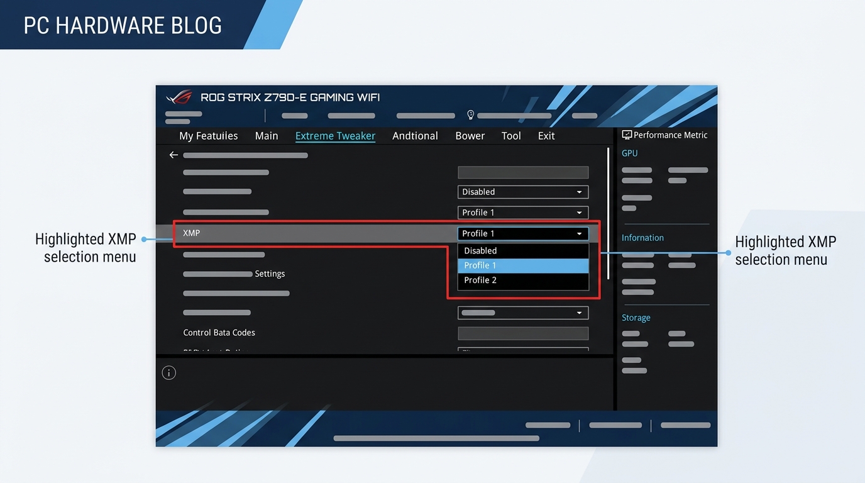The width and height of the screenshot is (865, 483).
Task: Click the ROG logo icon
Action: pos(179,97)
